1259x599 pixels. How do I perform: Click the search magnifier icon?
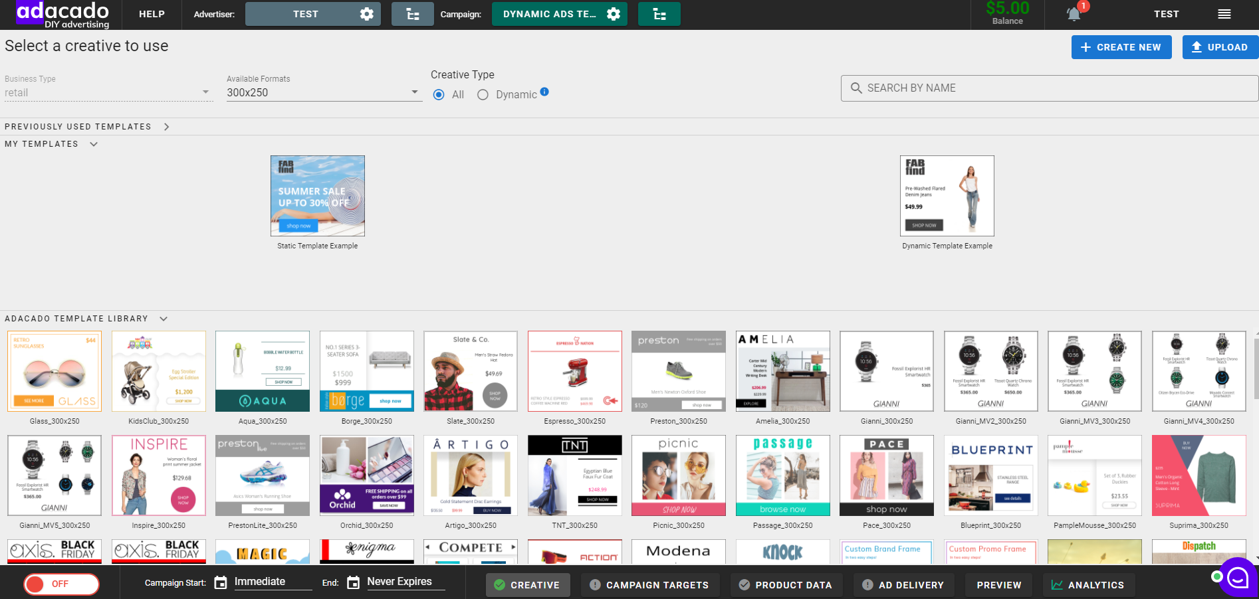856,88
